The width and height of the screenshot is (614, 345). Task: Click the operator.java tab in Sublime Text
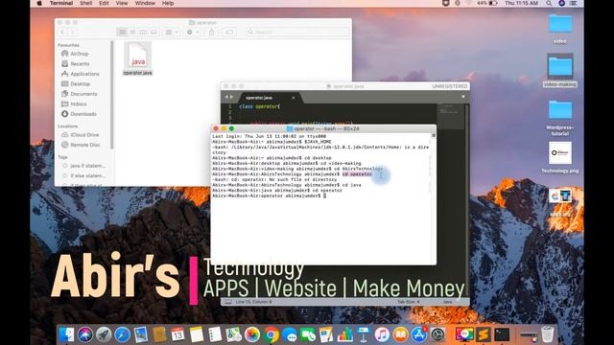(x=259, y=98)
